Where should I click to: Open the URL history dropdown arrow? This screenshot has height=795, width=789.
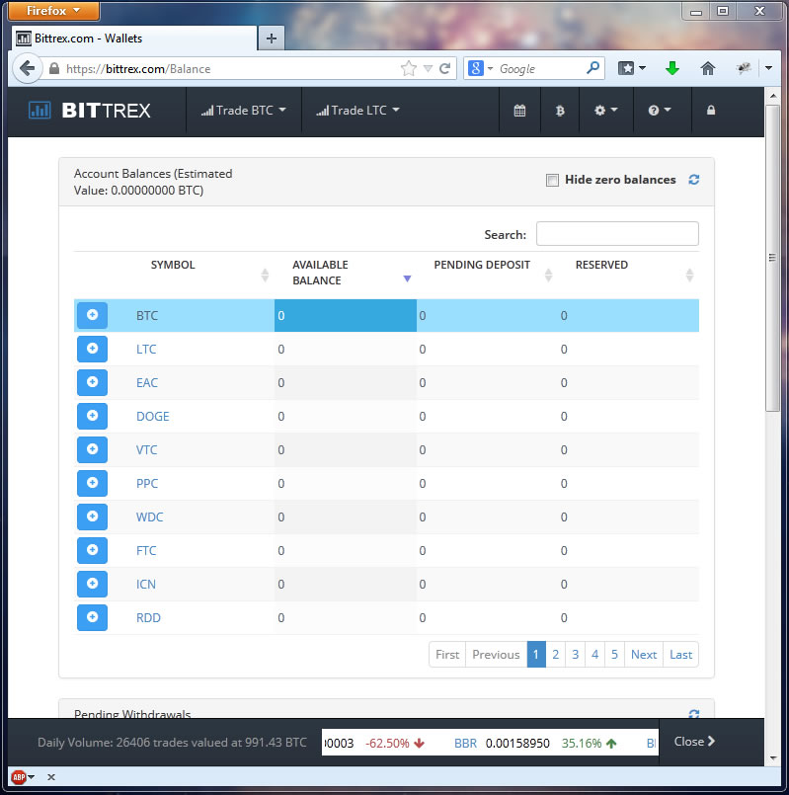coord(428,68)
